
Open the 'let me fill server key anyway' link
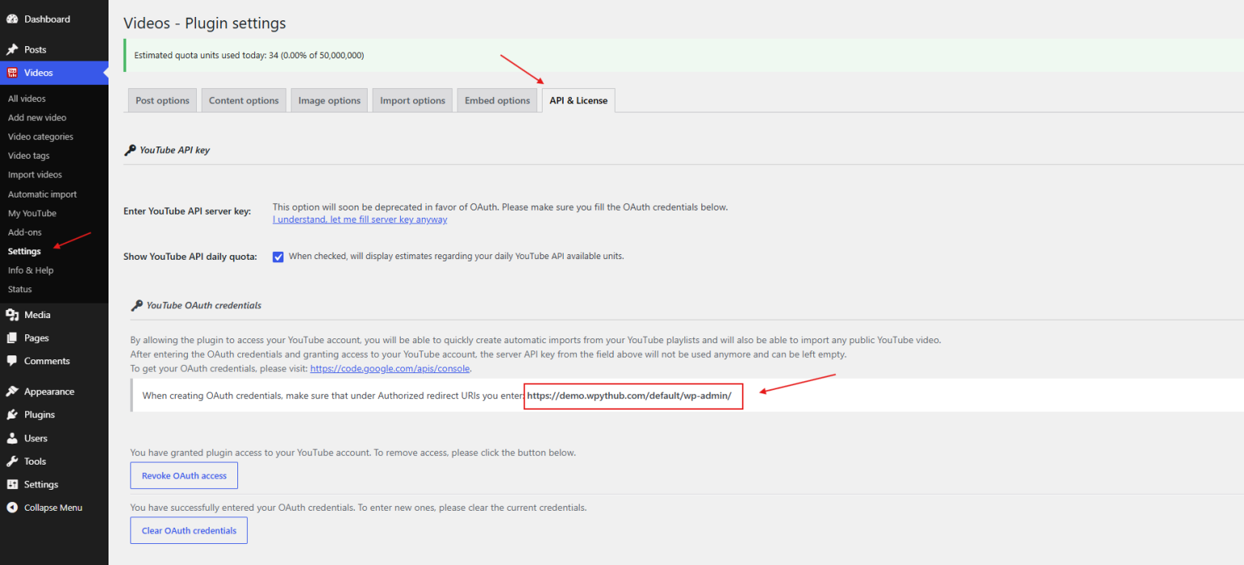360,219
